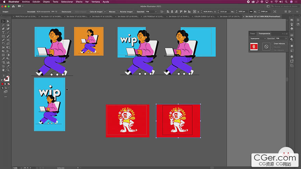
Task: Click the Home icon in top bar
Action: pyautogui.click(x=13, y=6)
